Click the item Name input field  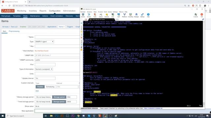tap(57, 37)
